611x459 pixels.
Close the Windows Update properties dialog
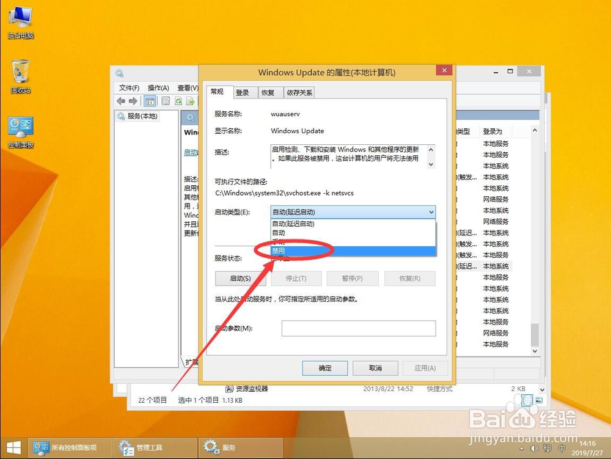(x=444, y=70)
